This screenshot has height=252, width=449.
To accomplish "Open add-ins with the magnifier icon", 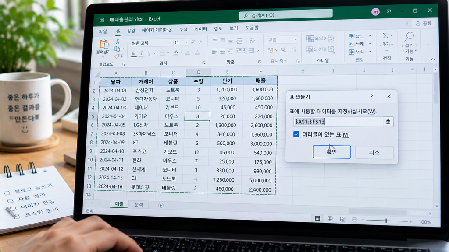I will coord(410,37).
